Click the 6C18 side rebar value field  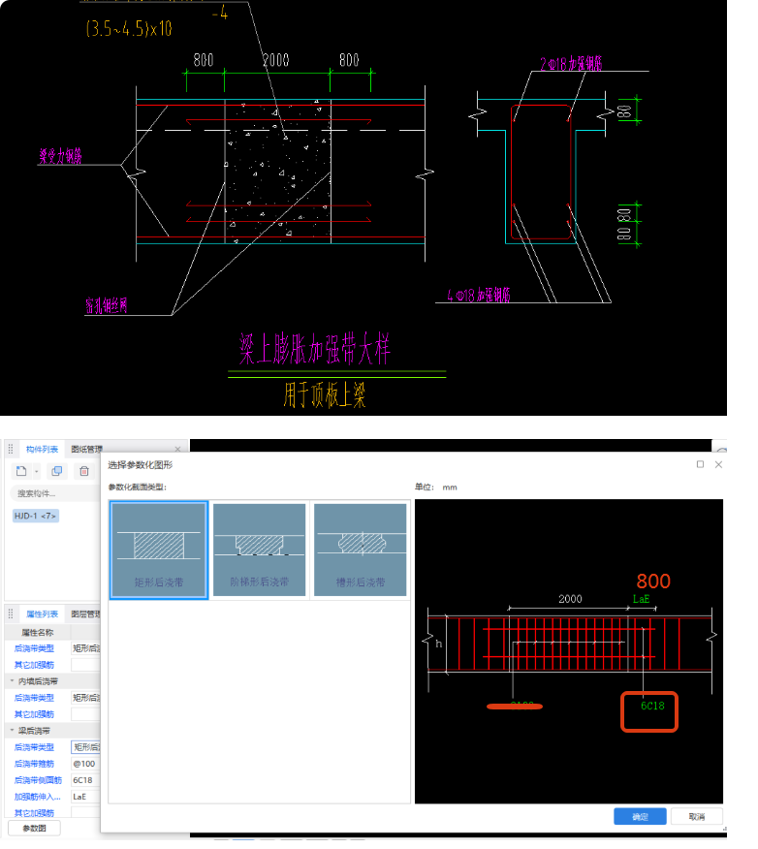[x=85, y=779]
